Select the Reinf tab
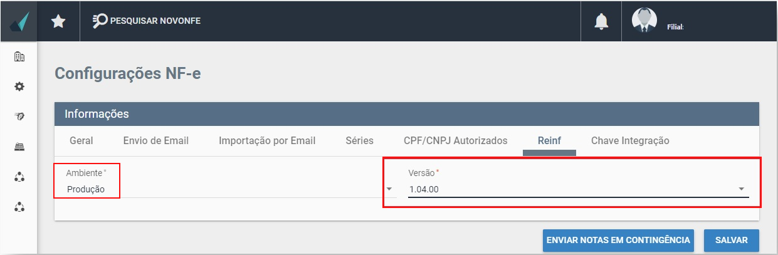Viewport: 778px width, 255px height. click(549, 140)
